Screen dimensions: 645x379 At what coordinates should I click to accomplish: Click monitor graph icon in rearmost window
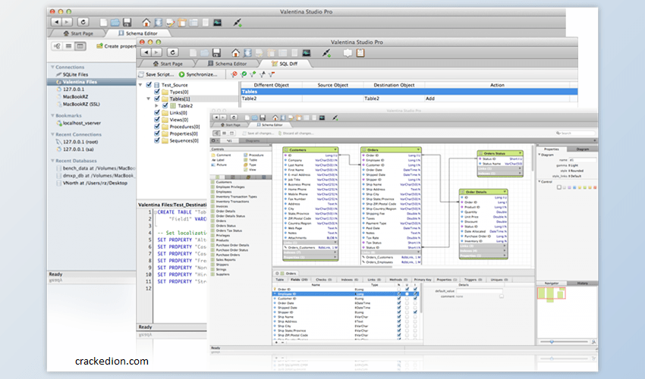218,23
